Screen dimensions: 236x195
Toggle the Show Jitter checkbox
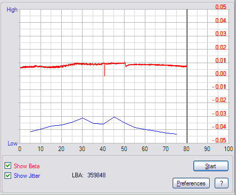click(8, 175)
